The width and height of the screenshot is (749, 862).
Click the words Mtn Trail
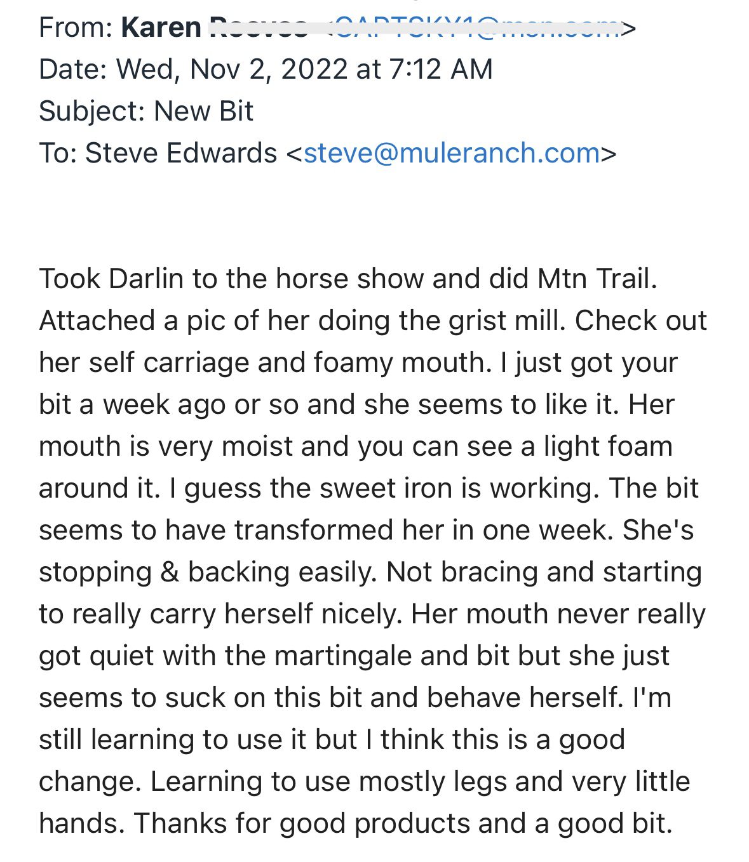click(597, 279)
